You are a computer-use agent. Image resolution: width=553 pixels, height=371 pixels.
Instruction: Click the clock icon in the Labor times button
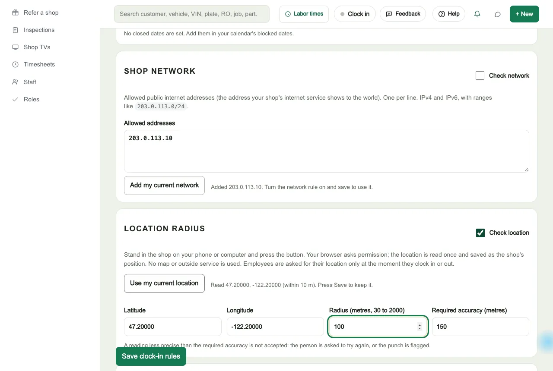tap(288, 14)
